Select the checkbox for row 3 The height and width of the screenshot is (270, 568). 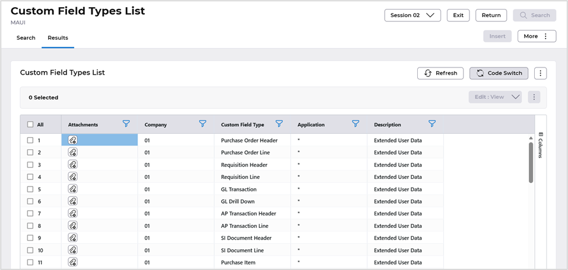coord(30,165)
